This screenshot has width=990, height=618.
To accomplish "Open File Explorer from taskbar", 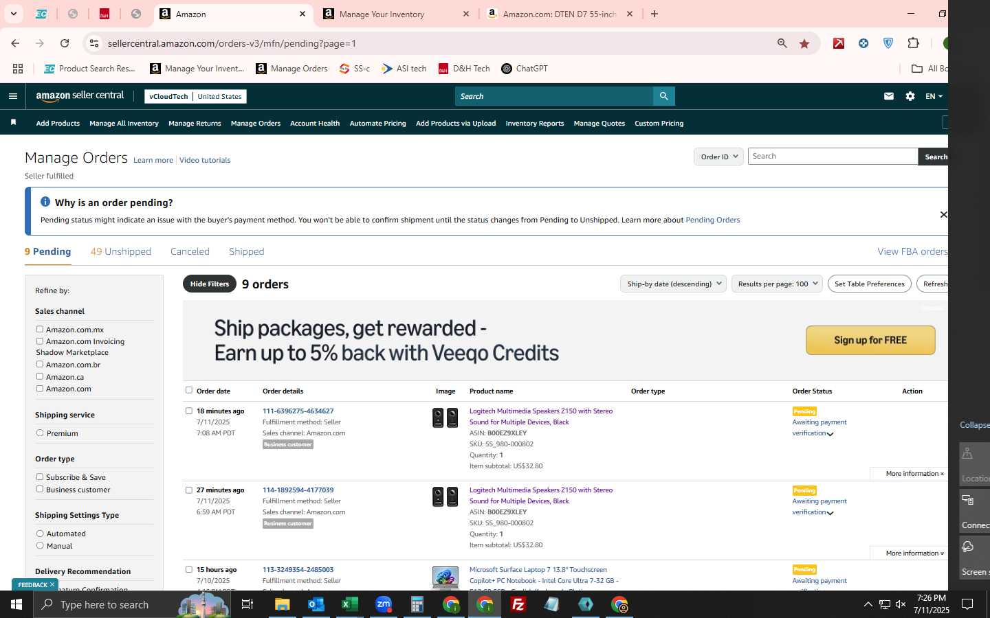I will [282, 604].
